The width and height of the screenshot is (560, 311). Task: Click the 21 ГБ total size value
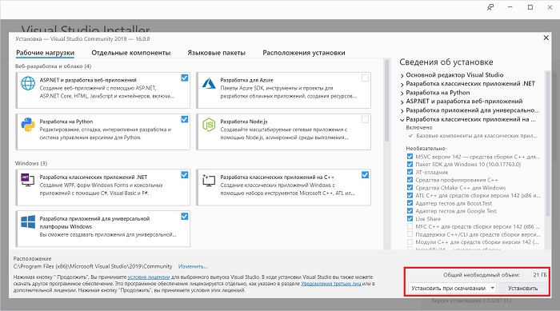pos(540,275)
